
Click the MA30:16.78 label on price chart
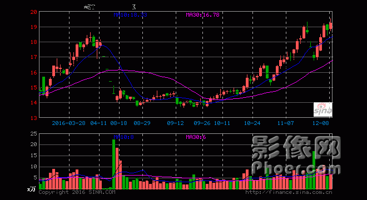[x=203, y=15]
